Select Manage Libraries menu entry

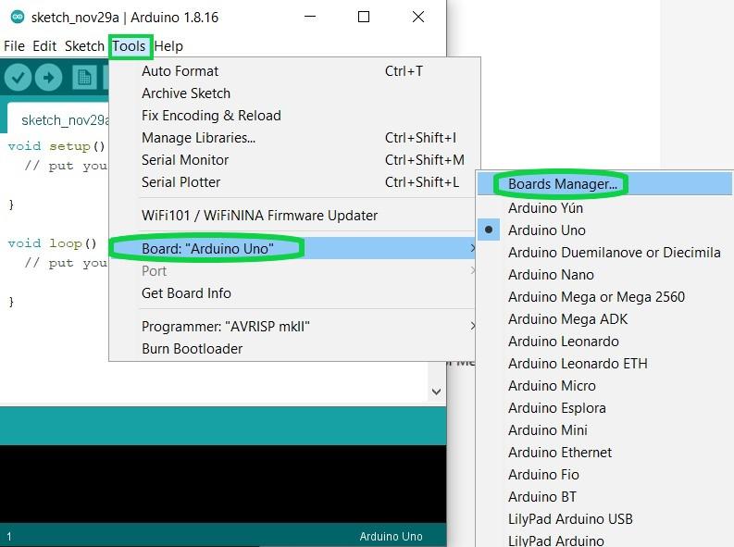[x=198, y=137]
